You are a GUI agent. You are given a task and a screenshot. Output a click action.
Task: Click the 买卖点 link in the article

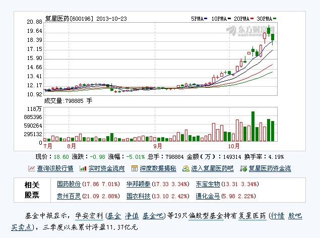click(22, 227)
